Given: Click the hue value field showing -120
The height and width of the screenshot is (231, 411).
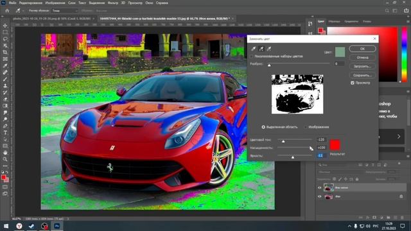Looking at the screenshot, I should point(321,140).
